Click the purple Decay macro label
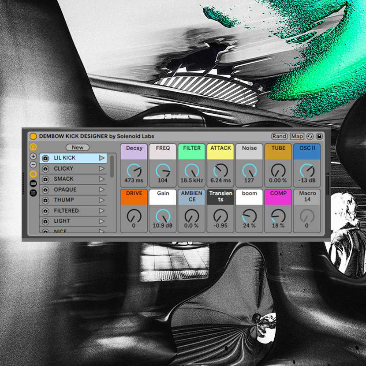The width and height of the screenshot is (366, 366). (134, 152)
